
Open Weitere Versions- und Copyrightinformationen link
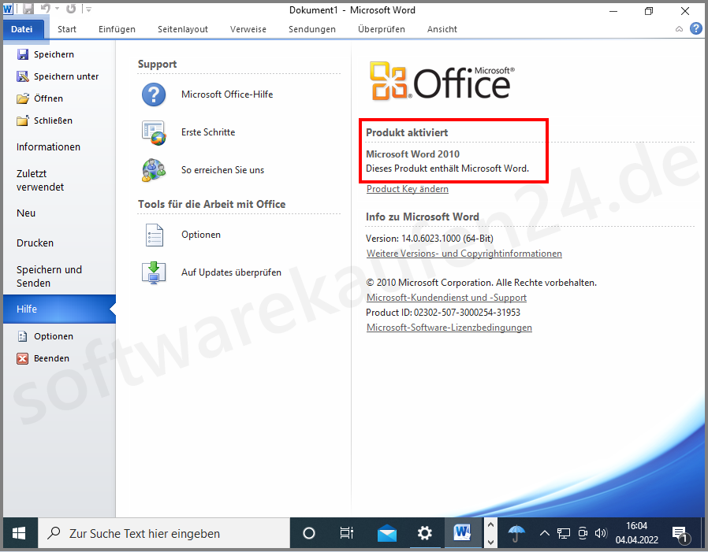(464, 254)
